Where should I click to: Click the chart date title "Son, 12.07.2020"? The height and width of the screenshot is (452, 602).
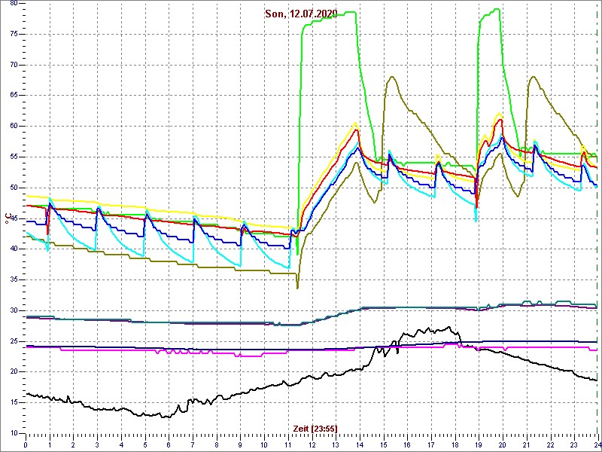301,14
